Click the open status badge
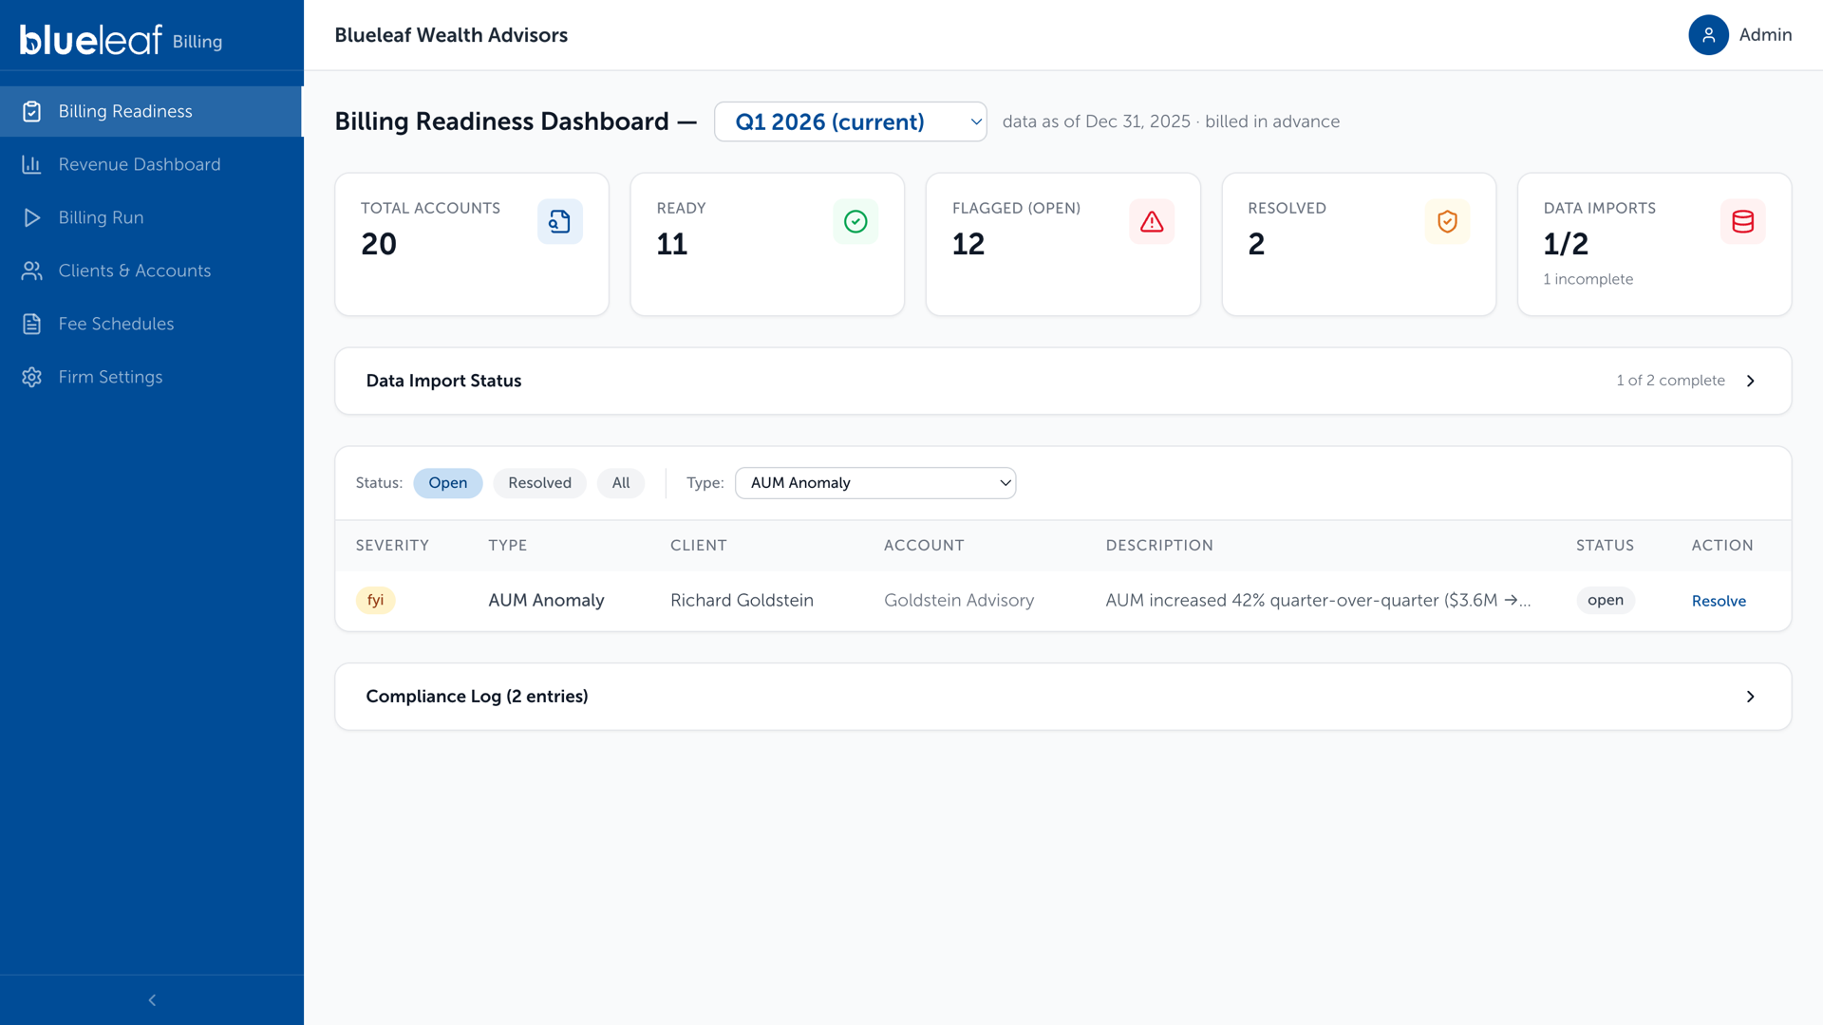The image size is (1823, 1025). coord(1605,600)
